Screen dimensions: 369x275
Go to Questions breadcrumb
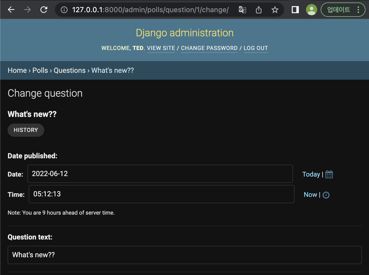pyautogui.click(x=70, y=70)
